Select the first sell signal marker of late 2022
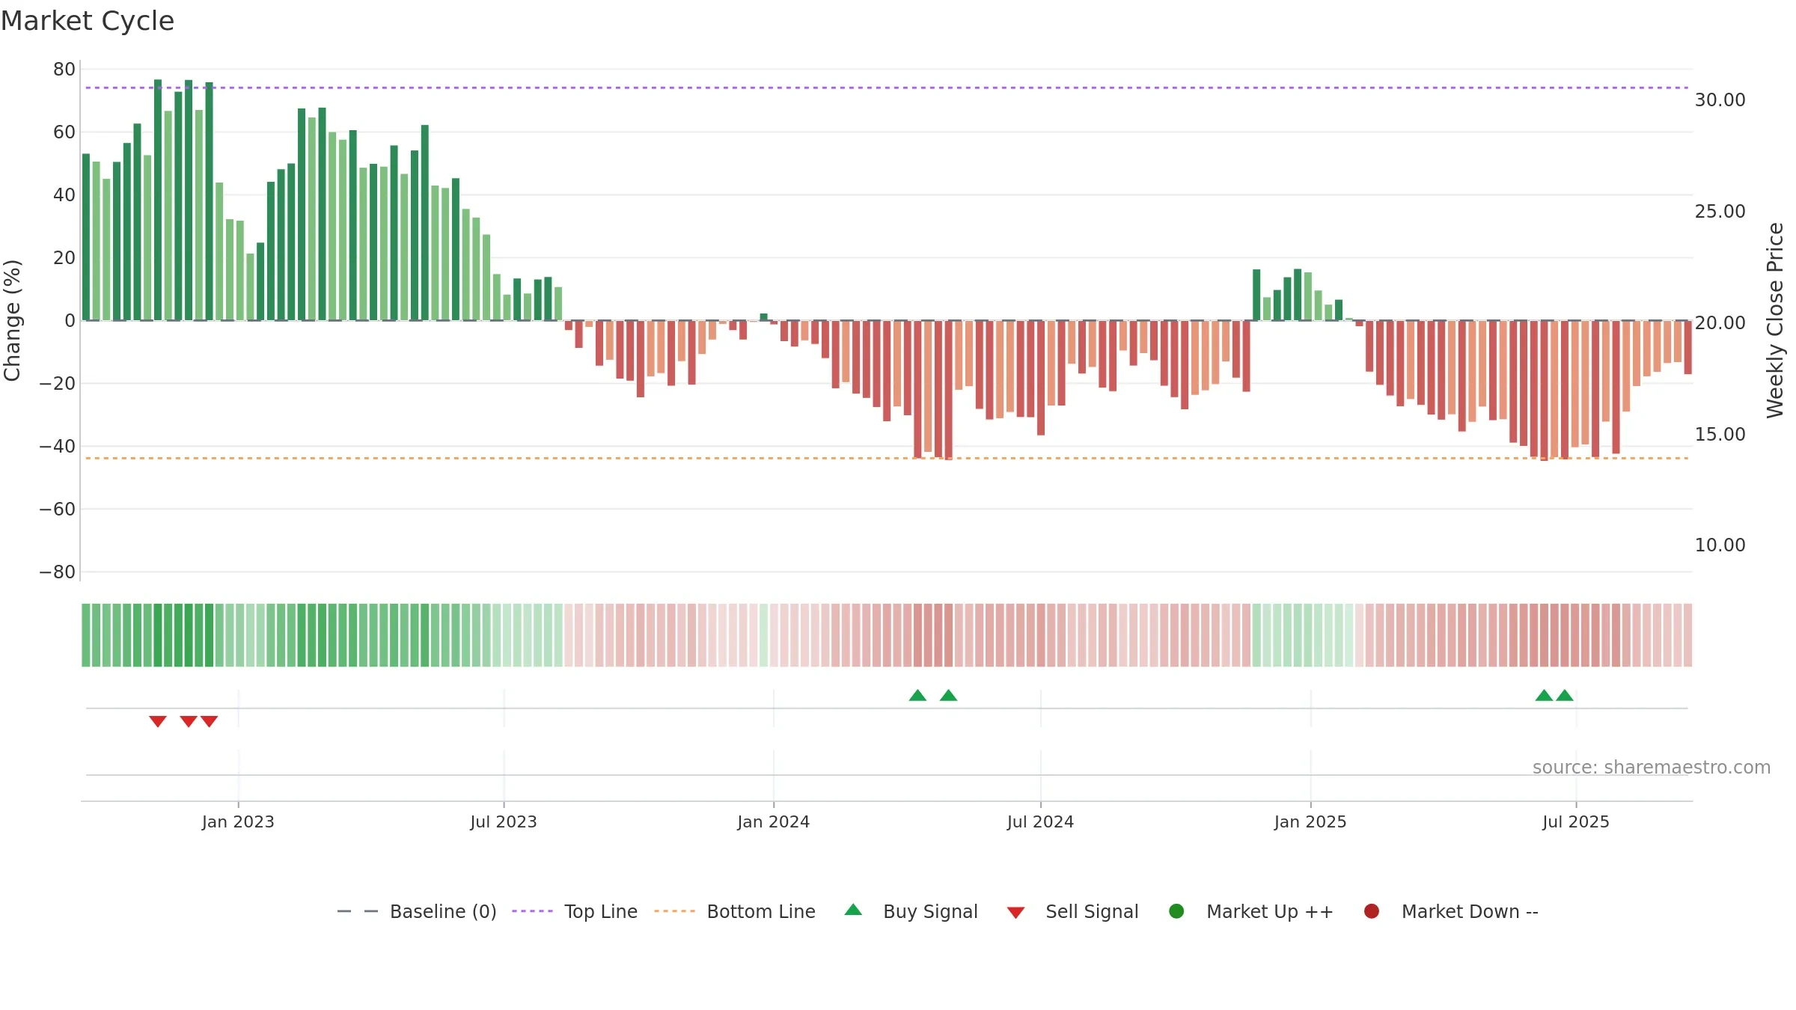This screenshot has width=1796, height=1010. (158, 721)
